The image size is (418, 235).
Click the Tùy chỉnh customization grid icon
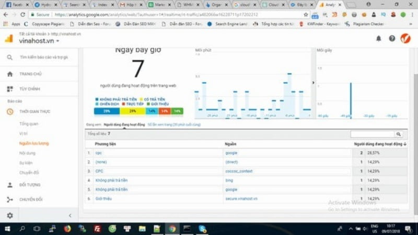(9, 89)
